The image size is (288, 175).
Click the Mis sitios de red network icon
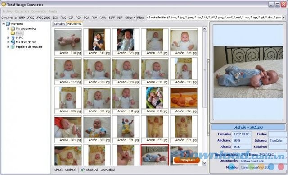click(x=13, y=42)
